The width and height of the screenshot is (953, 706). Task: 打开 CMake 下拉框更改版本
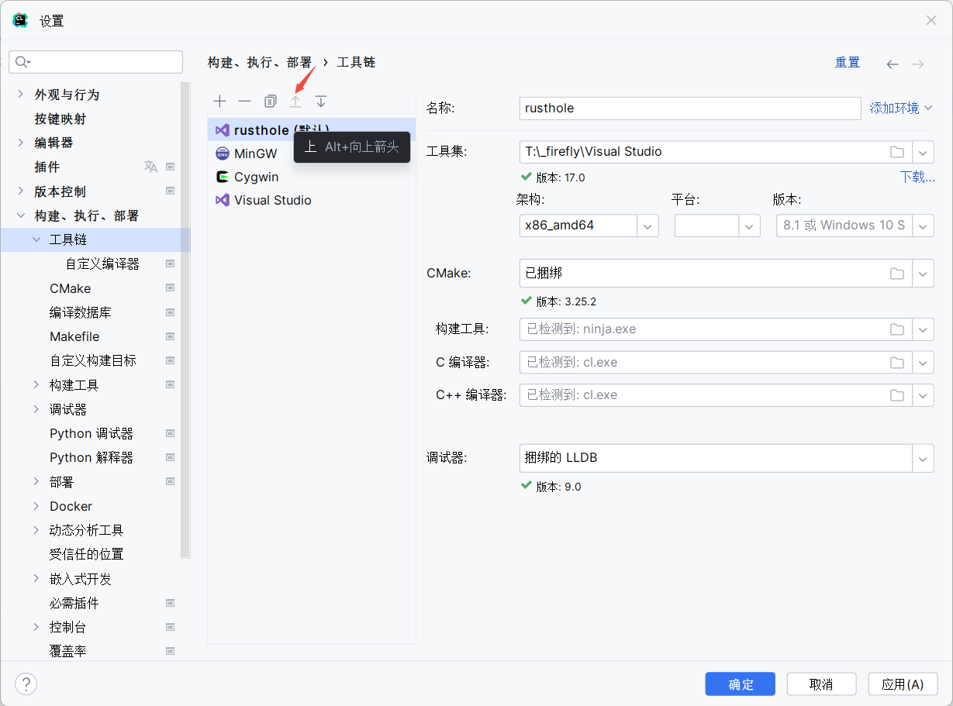tap(923, 273)
